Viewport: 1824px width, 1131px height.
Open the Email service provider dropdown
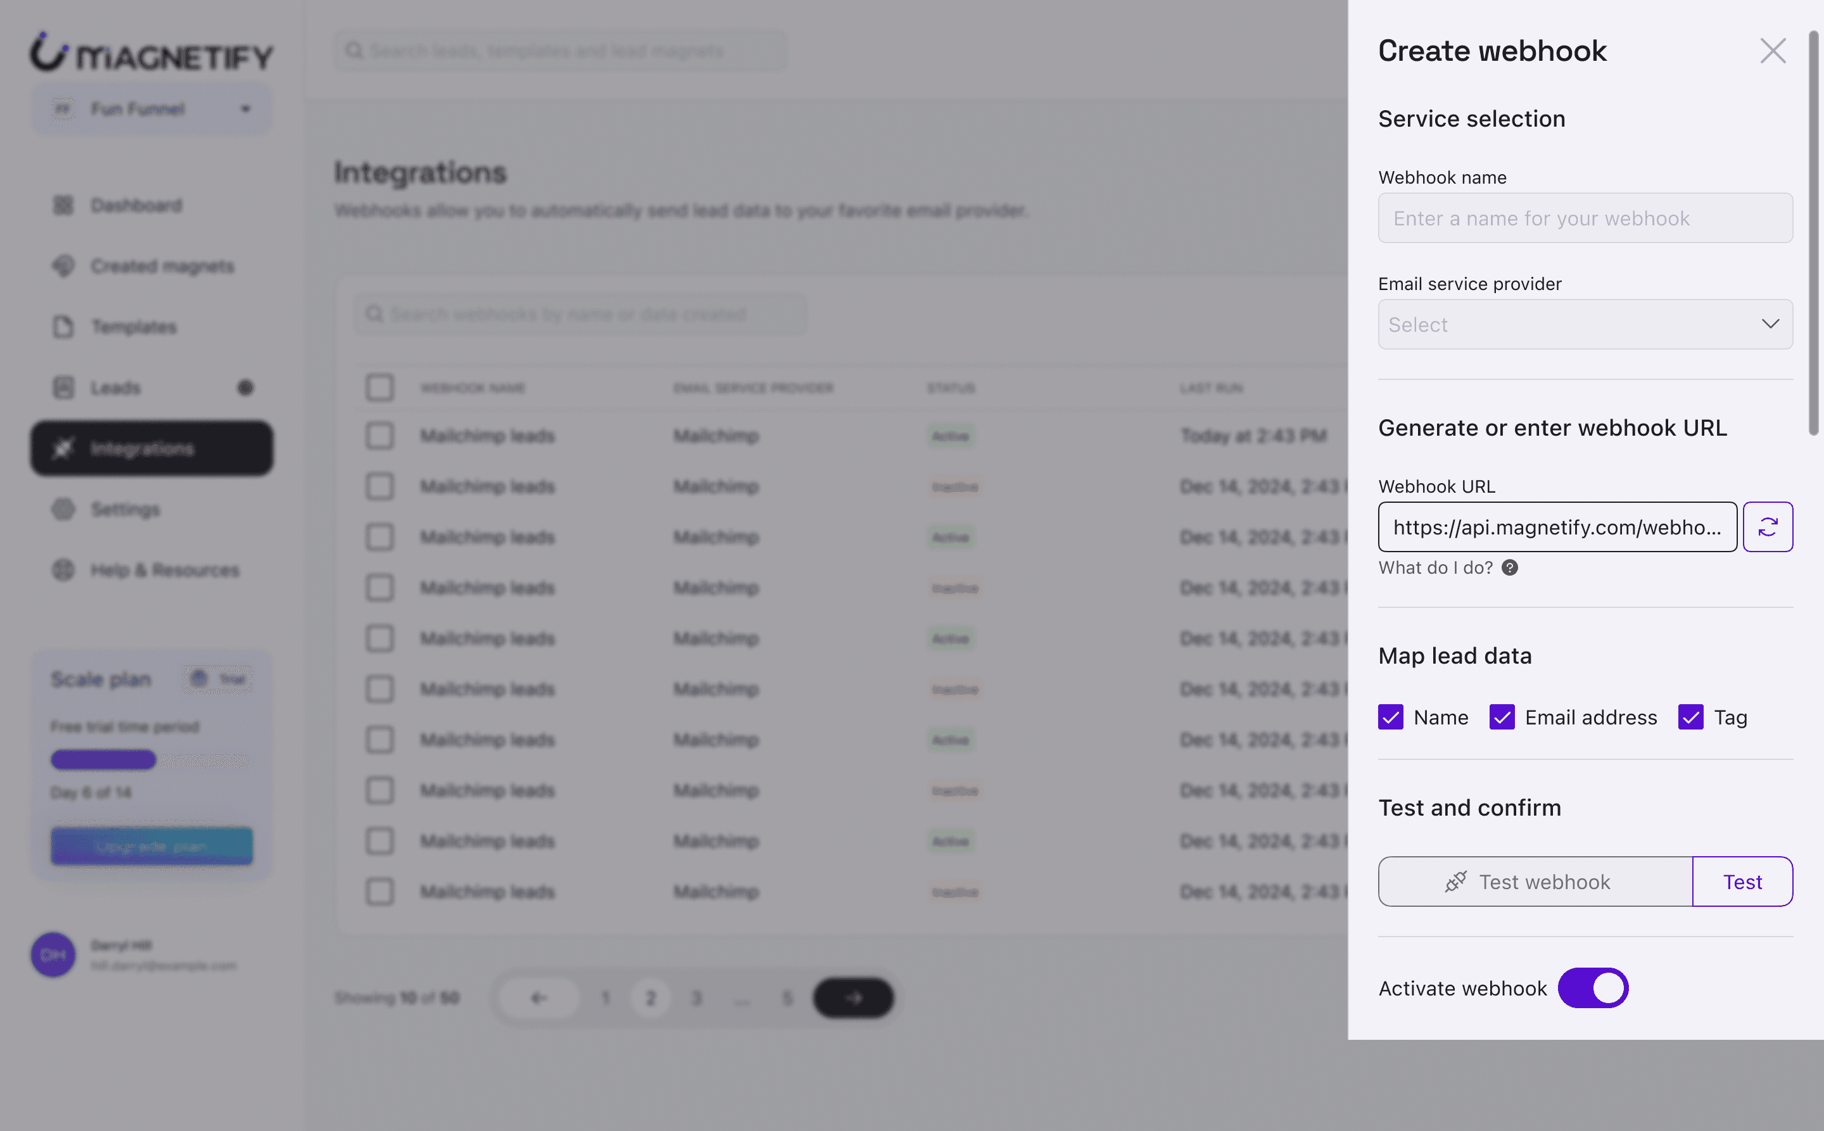click(1571, 324)
